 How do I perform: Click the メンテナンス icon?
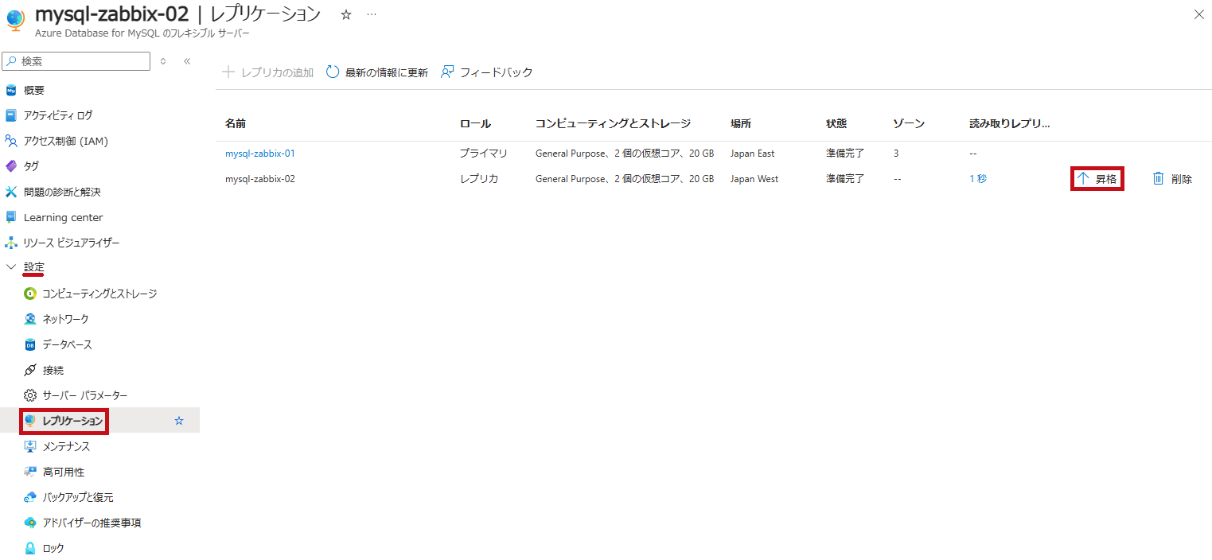30,446
